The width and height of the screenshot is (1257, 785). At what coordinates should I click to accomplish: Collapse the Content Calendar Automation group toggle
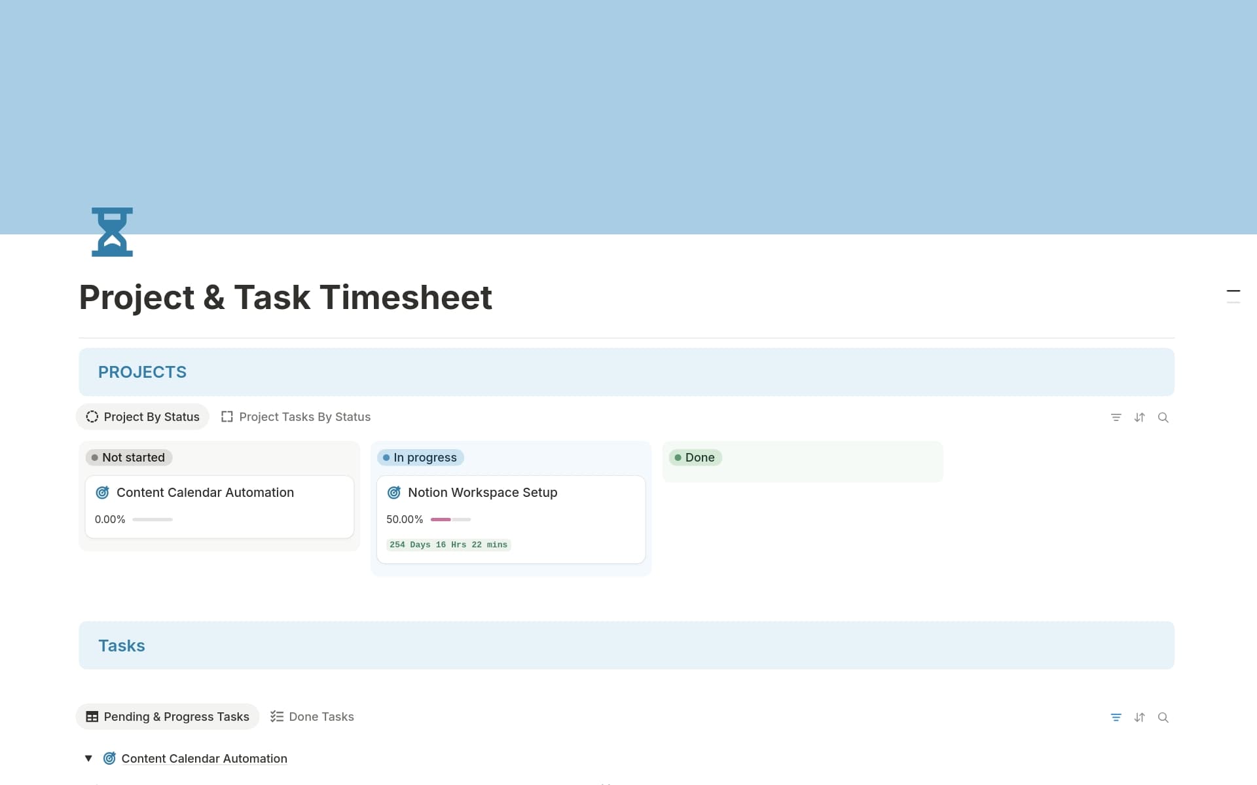pos(88,758)
